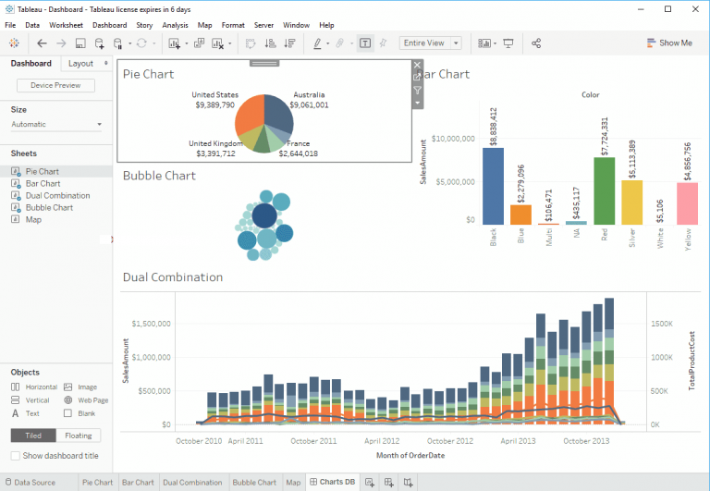Click the Image object icon
This screenshot has width=710, height=491.
tap(80, 387)
